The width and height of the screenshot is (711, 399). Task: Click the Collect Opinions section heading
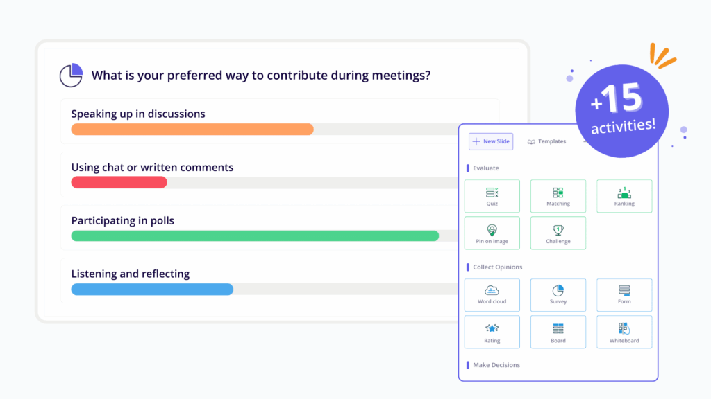click(497, 267)
